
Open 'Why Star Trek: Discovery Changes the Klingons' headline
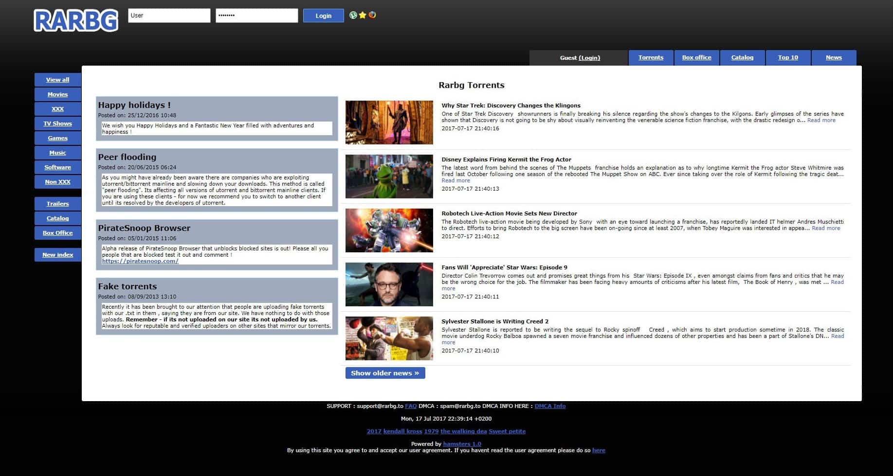(511, 106)
